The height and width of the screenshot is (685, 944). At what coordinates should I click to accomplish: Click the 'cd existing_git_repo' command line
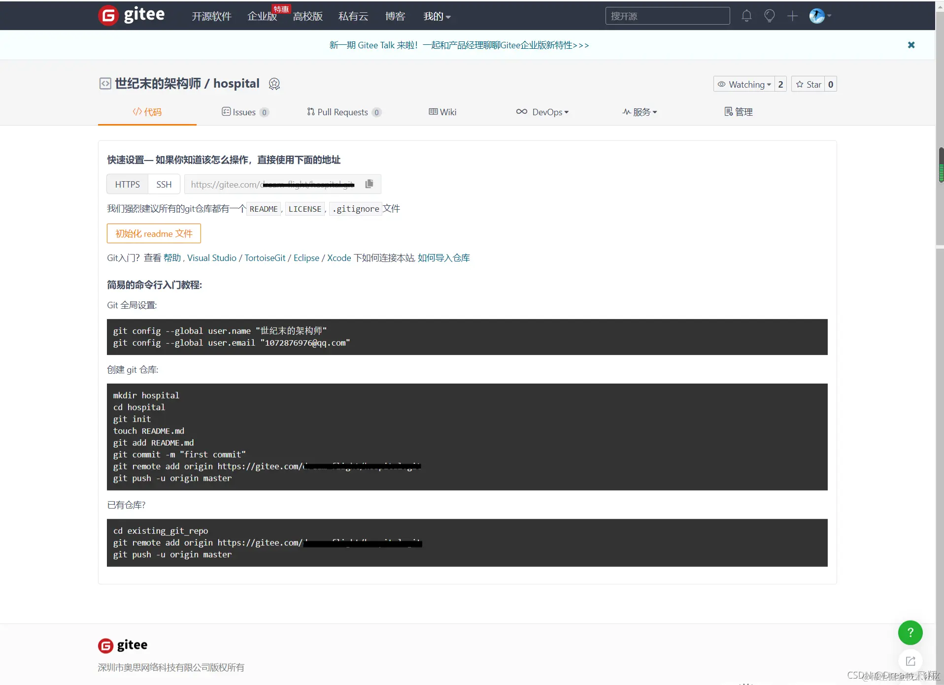pos(161,531)
